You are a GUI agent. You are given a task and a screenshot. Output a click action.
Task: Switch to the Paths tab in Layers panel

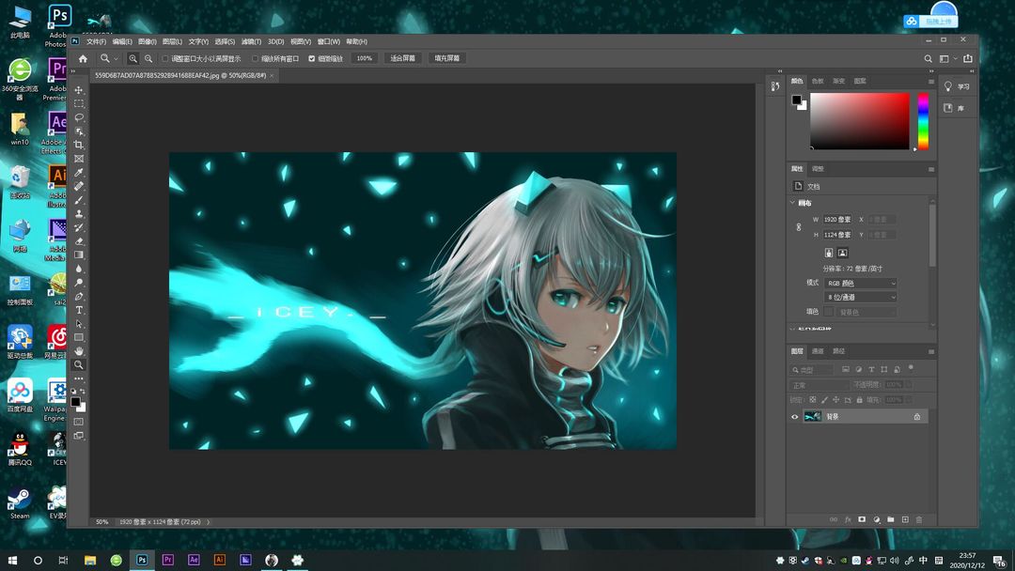click(x=839, y=351)
